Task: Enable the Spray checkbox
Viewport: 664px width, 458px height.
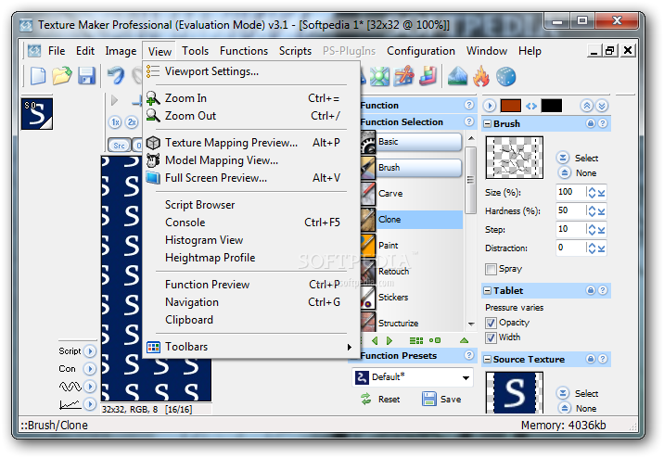Action: pyautogui.click(x=491, y=269)
